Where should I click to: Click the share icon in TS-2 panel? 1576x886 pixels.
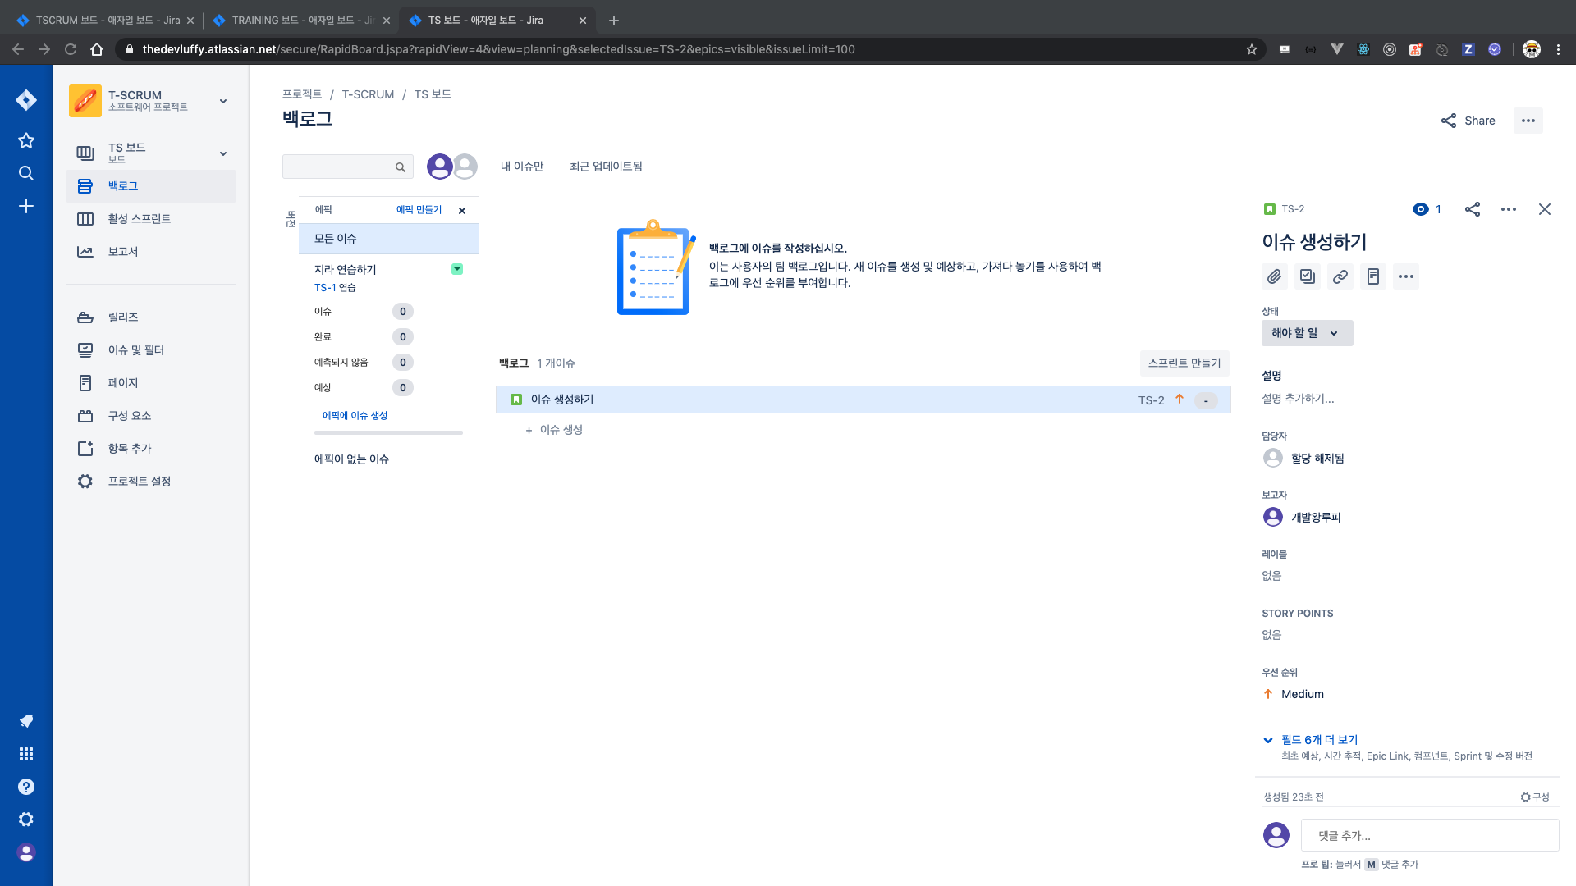(x=1473, y=209)
